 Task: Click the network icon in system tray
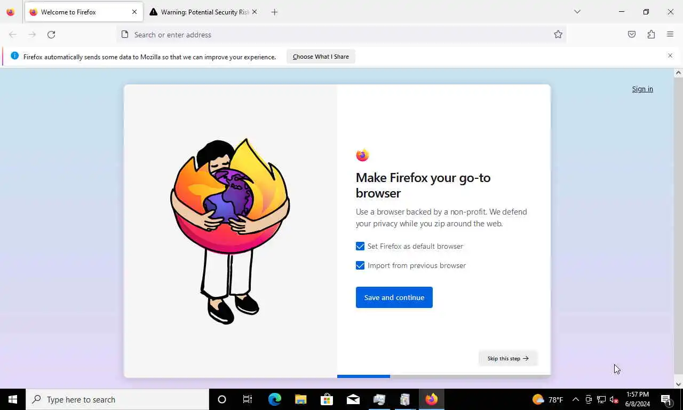pyautogui.click(x=601, y=399)
